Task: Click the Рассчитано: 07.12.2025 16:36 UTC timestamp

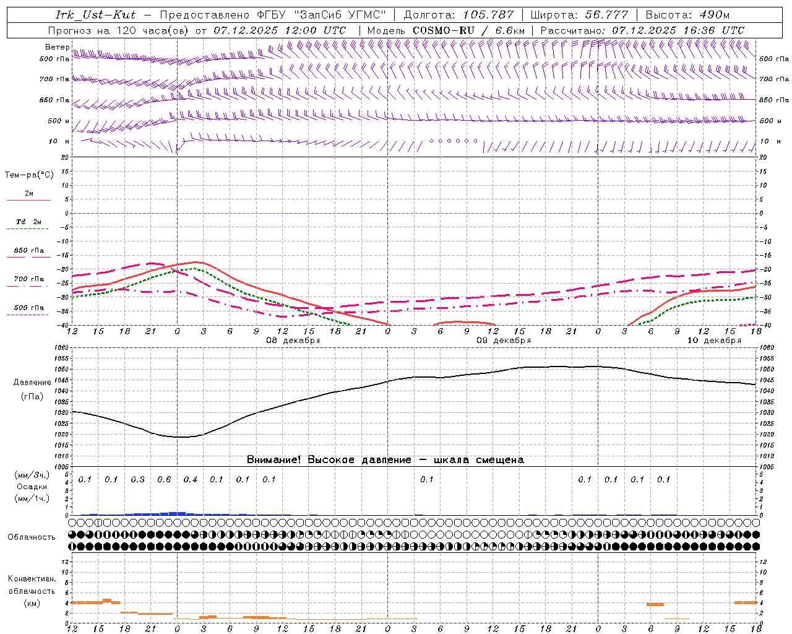Action: click(x=642, y=30)
